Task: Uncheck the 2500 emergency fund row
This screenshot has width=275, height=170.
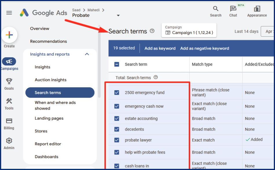Action: (117, 92)
